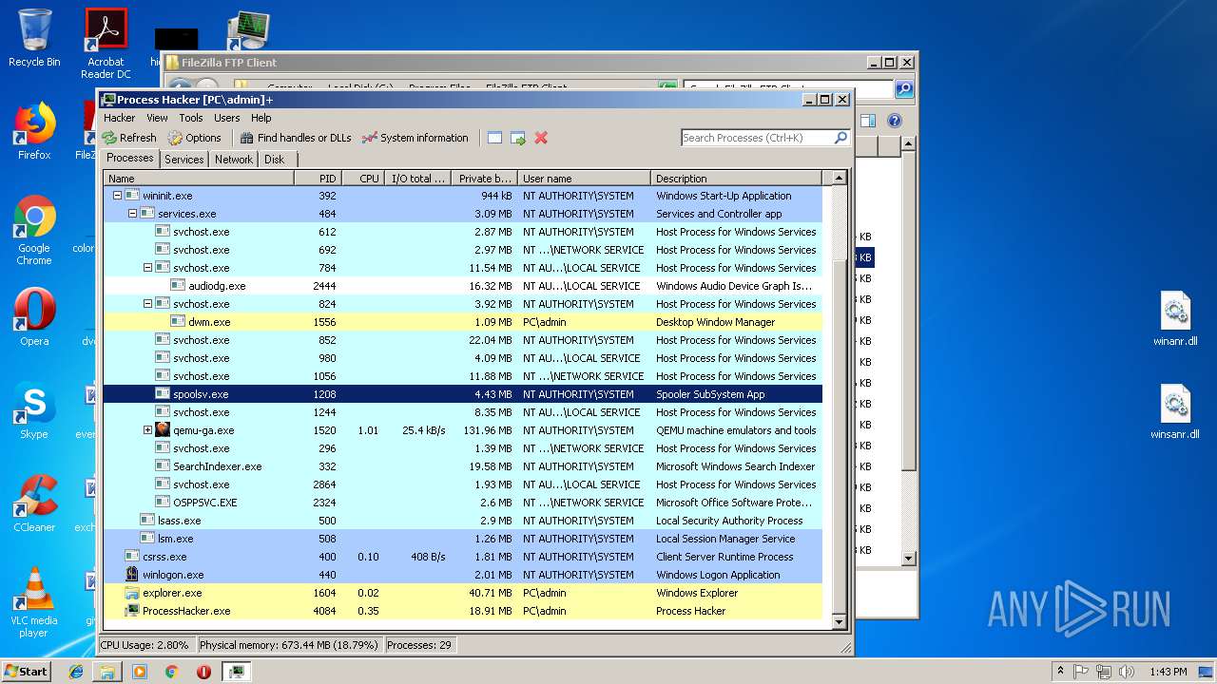The height and width of the screenshot is (684, 1217).
Task: Open Acrobat Reader DC desktop icon
Action: click(x=106, y=44)
